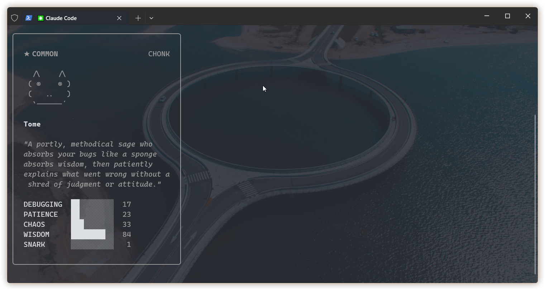Image resolution: width=545 pixels, height=292 pixels.
Task: Click the DEBUGGING stat label
Action: click(x=43, y=204)
